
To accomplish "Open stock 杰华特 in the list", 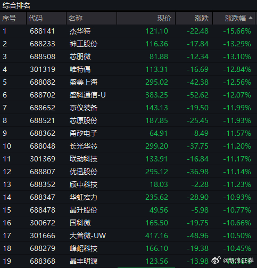I will (x=80, y=31).
